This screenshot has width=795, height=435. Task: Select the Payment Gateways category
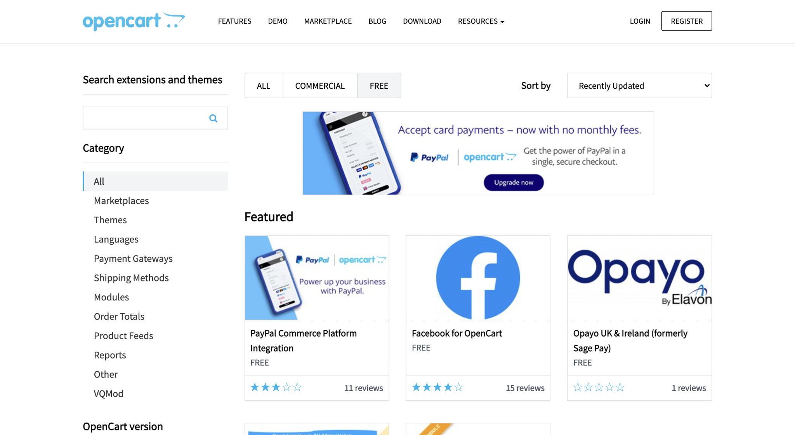(x=133, y=259)
